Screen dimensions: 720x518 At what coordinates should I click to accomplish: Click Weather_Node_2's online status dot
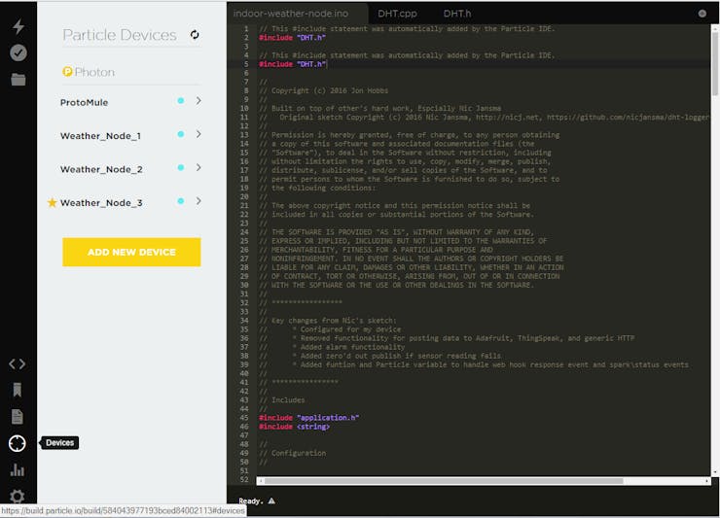pos(181,167)
